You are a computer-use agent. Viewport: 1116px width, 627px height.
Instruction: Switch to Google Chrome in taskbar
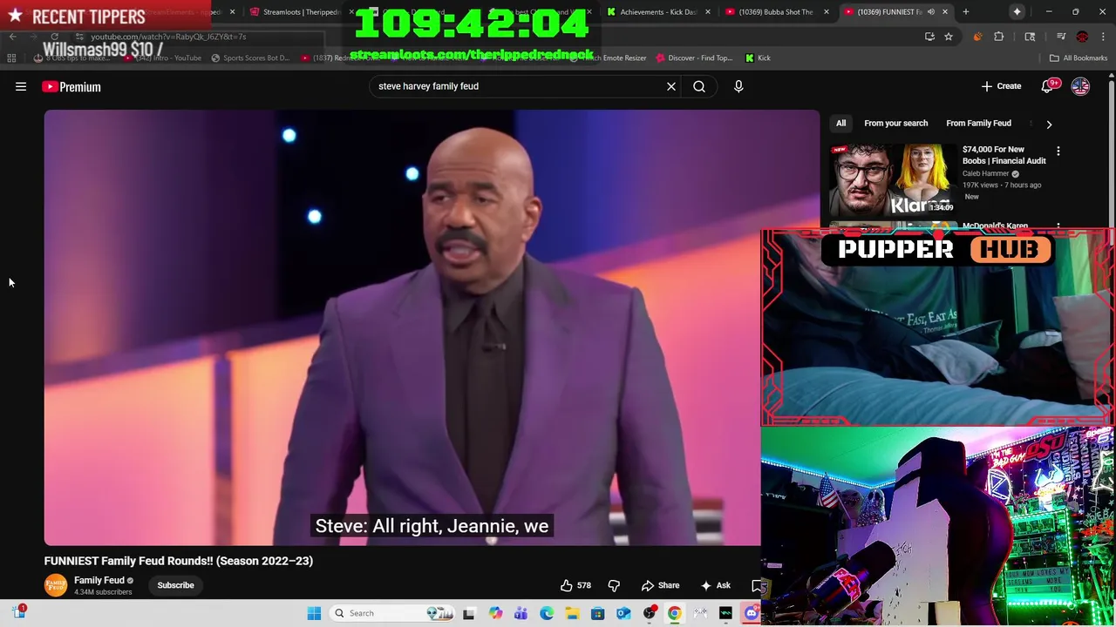(674, 613)
